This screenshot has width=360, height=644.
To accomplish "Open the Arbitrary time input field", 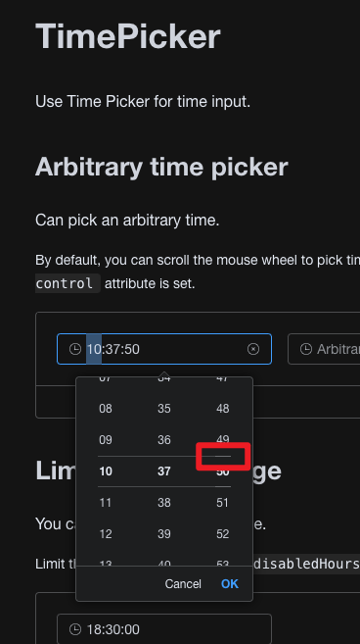I will click(324, 349).
